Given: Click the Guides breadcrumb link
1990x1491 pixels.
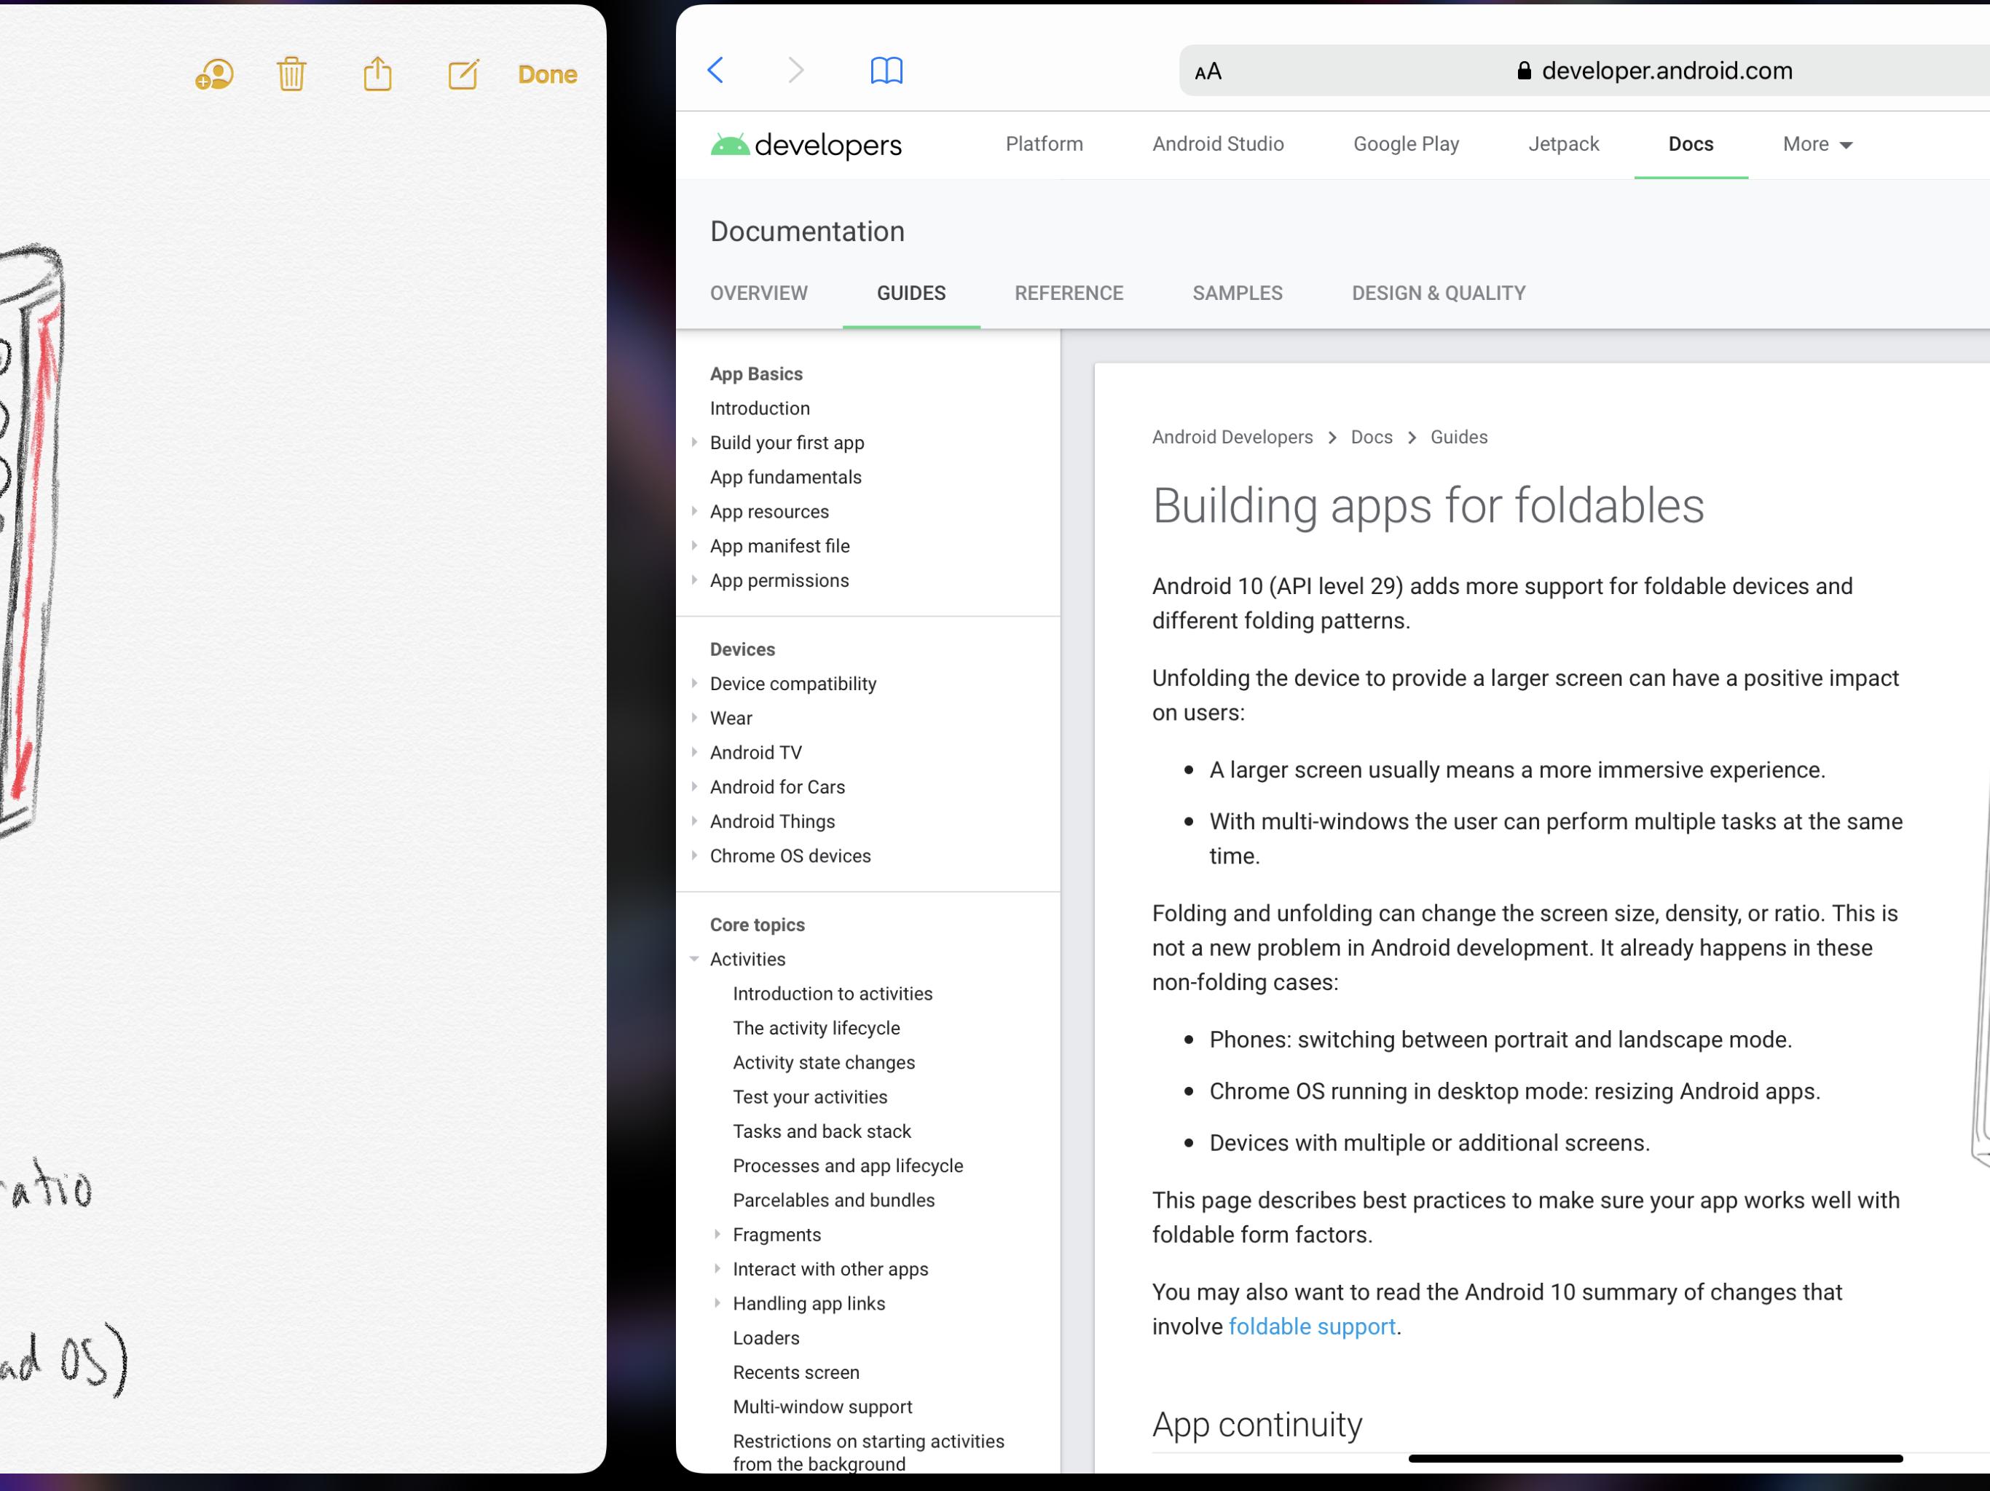Looking at the screenshot, I should click(1458, 437).
